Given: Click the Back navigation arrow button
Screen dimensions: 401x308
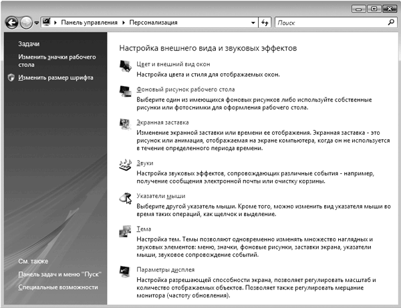Looking at the screenshot, I should (12, 22).
